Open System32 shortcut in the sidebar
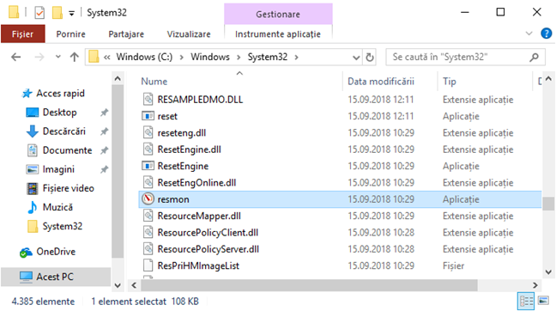The width and height of the screenshot is (556, 311). 63,226
